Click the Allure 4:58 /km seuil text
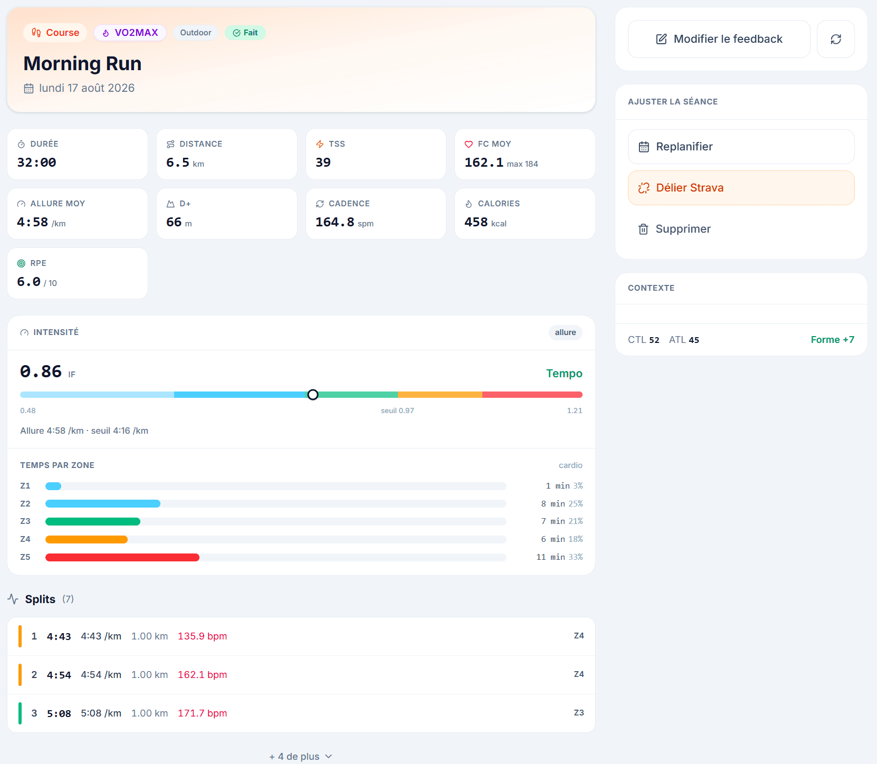Screen dimensions: 877x764 point(84,431)
